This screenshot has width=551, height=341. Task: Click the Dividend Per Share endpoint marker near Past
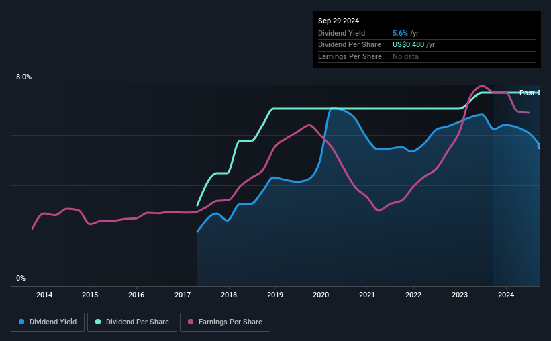[x=539, y=93]
